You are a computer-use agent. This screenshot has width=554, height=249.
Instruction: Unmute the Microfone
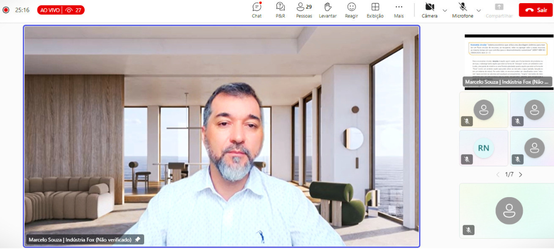463,10
